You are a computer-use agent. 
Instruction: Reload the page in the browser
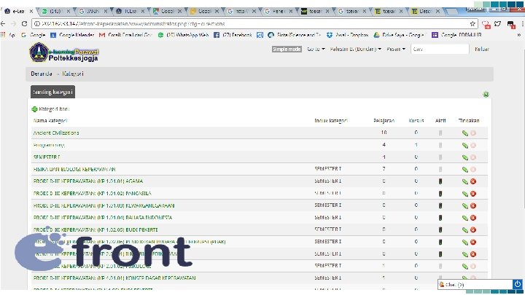click(24, 24)
